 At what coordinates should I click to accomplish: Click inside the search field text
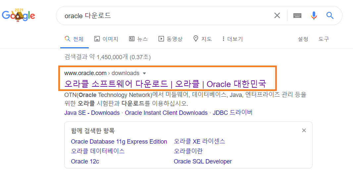click(x=87, y=16)
